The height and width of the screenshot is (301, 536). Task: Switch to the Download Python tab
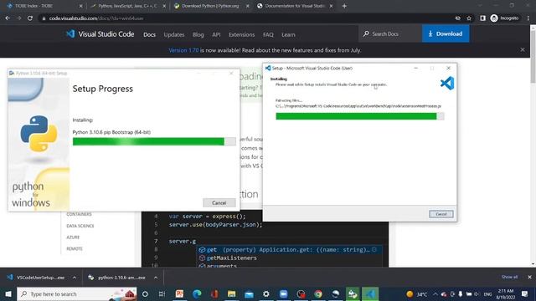pyautogui.click(x=210, y=6)
